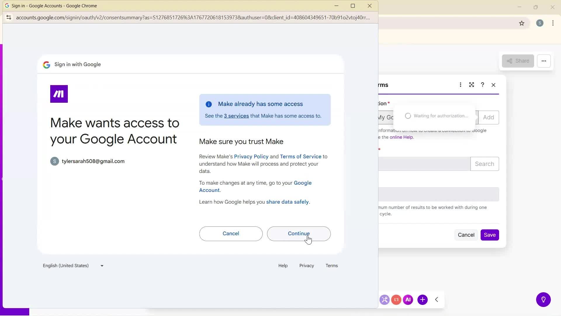Bookmark the page with the star icon
561x316 pixels.
coord(522,23)
